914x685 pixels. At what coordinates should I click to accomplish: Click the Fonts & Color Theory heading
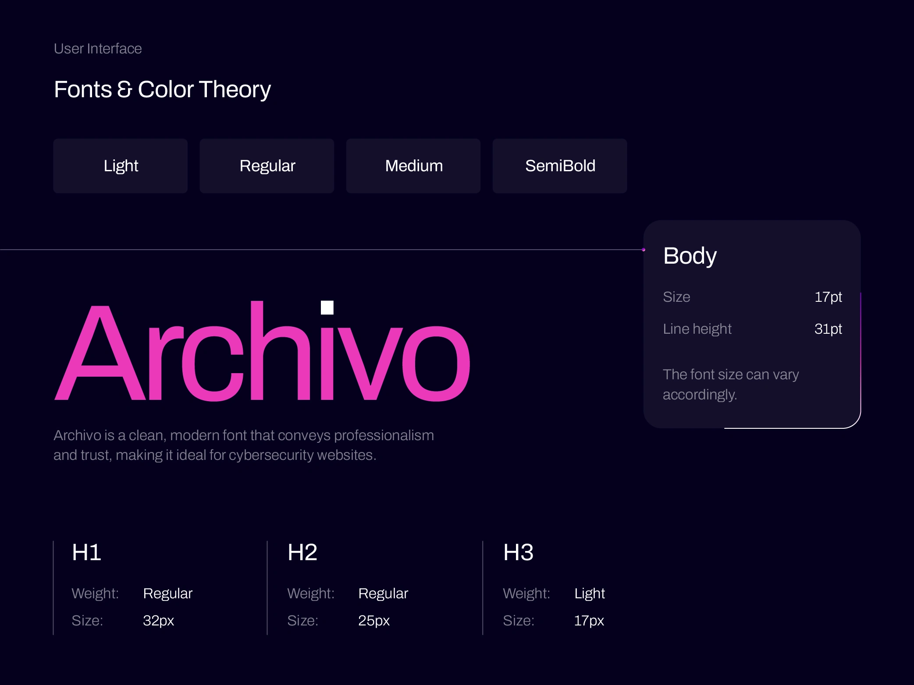[162, 89]
